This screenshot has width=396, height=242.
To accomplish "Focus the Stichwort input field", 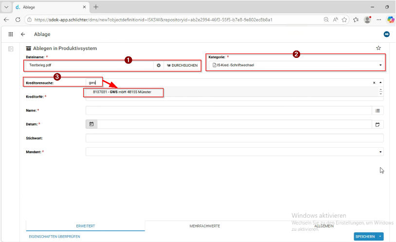I will pos(234,138).
